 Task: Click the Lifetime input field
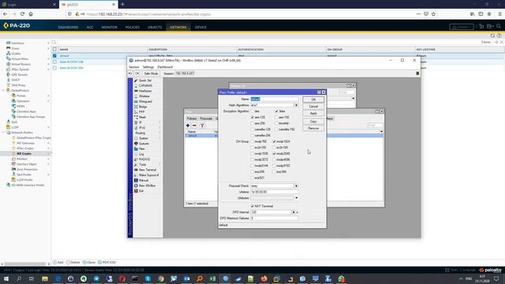pyautogui.click(x=275, y=192)
